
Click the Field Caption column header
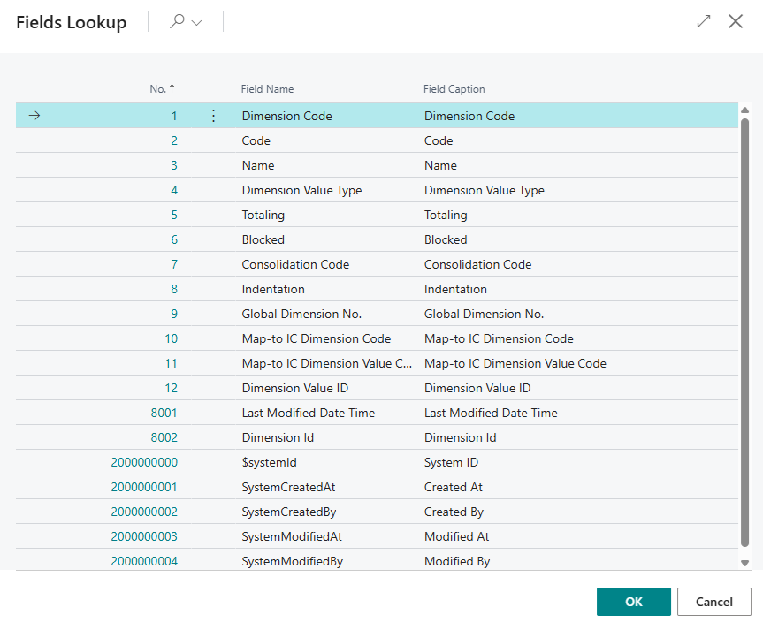click(454, 89)
